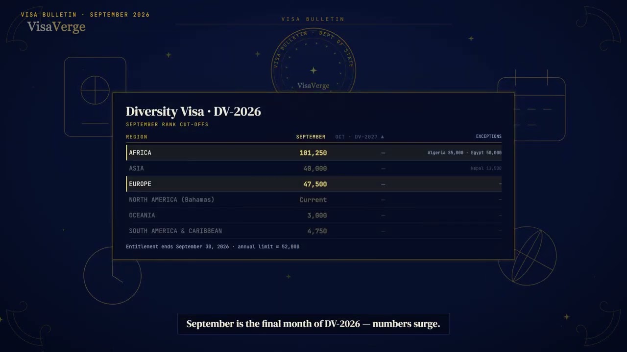Select the OCT · DV-2027 column header

coord(360,137)
